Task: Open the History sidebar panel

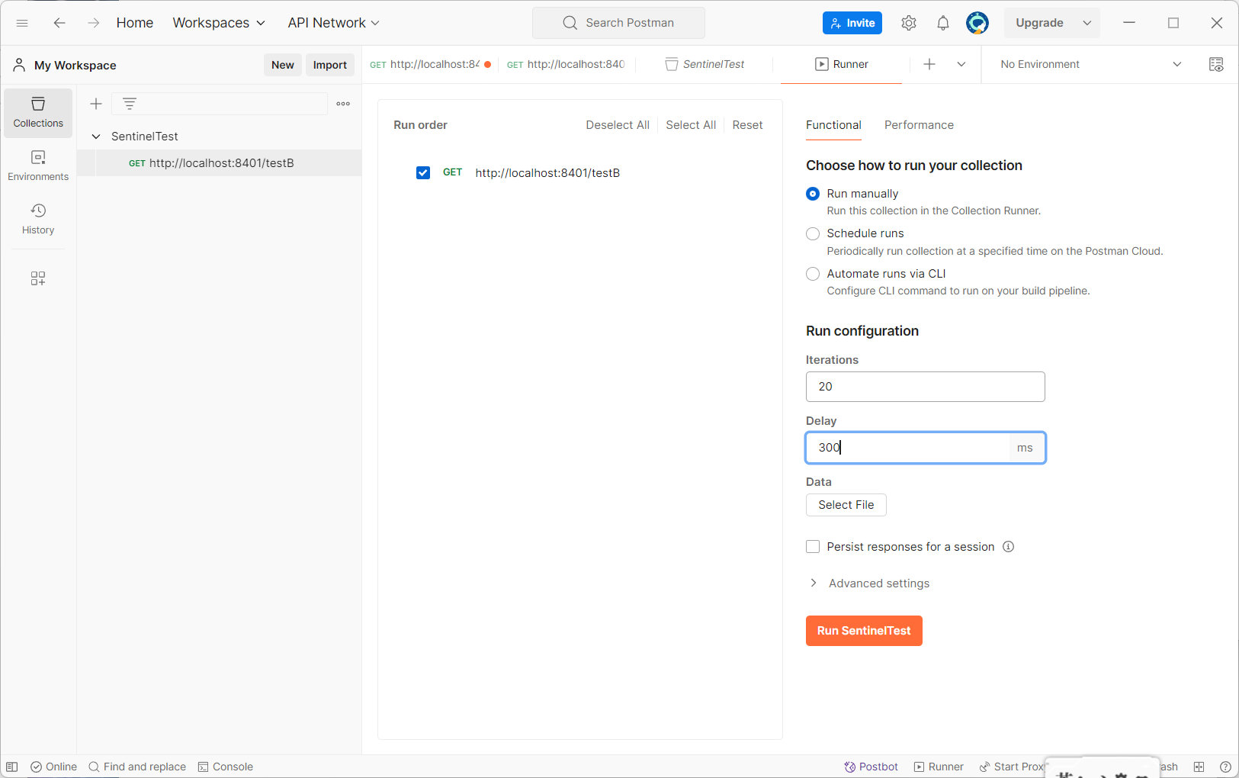Action: [38, 220]
